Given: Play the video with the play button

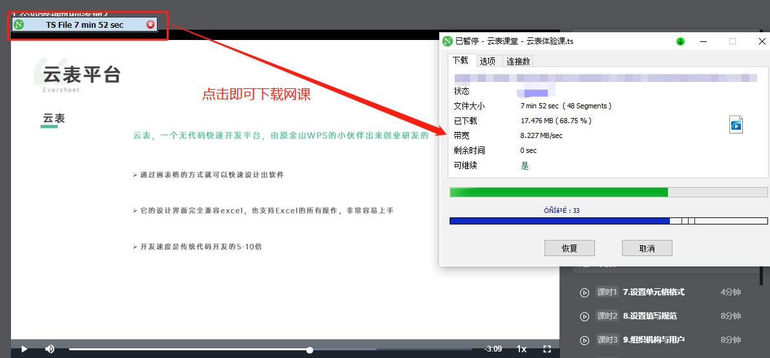Looking at the screenshot, I should (23, 349).
